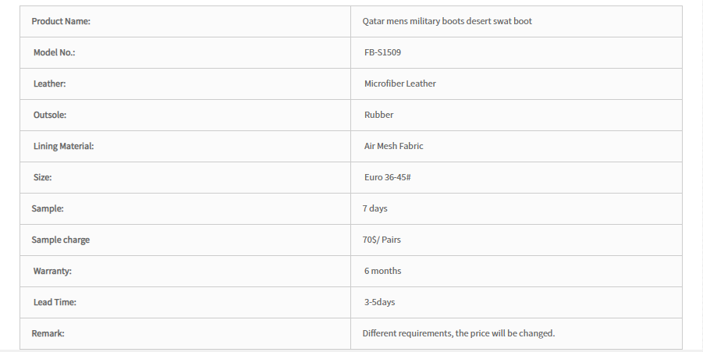The height and width of the screenshot is (352, 703).
Task: Click model number FB-S1509
Action: tap(382, 52)
